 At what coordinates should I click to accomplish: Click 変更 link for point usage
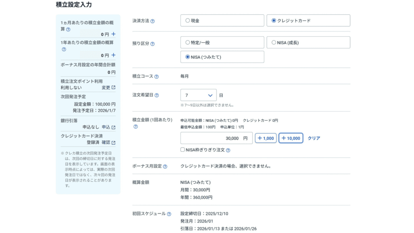pyautogui.click(x=108, y=88)
